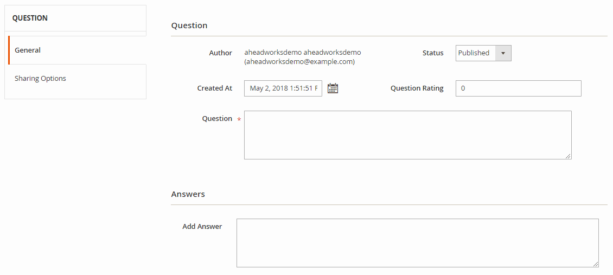Click the QUESTION sidebar panel header
The image size is (613, 275).
point(30,18)
